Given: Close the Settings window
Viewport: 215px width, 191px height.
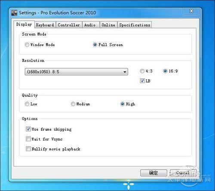Looking at the screenshot, I should pos(191,11).
